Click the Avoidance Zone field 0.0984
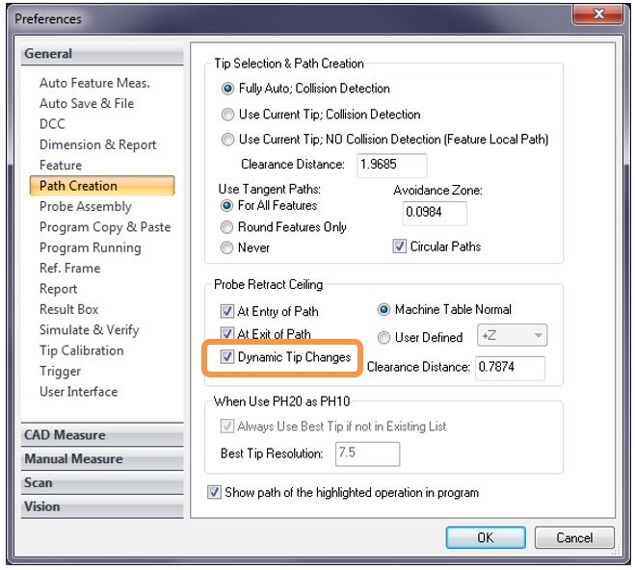The height and width of the screenshot is (570, 635). coord(435,213)
